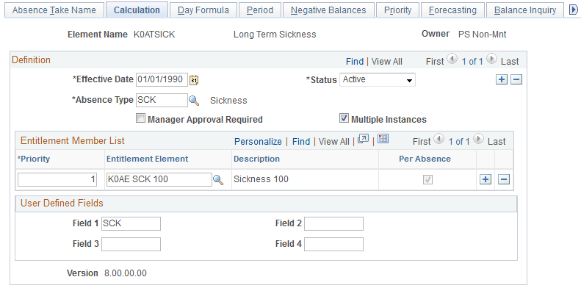The image size is (581, 288).
Task: Click the Sickness 100 description text
Action: (261, 179)
